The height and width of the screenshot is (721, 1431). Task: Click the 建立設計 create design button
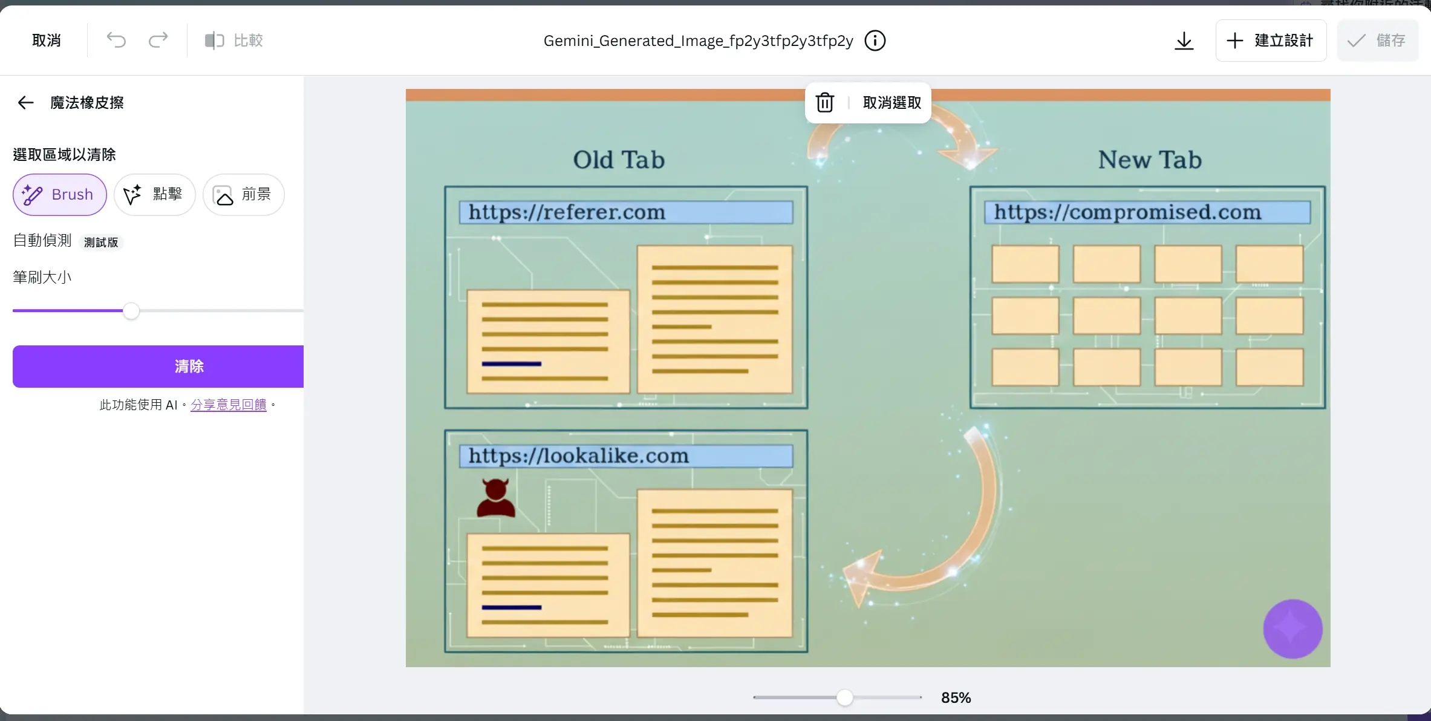[1271, 41]
